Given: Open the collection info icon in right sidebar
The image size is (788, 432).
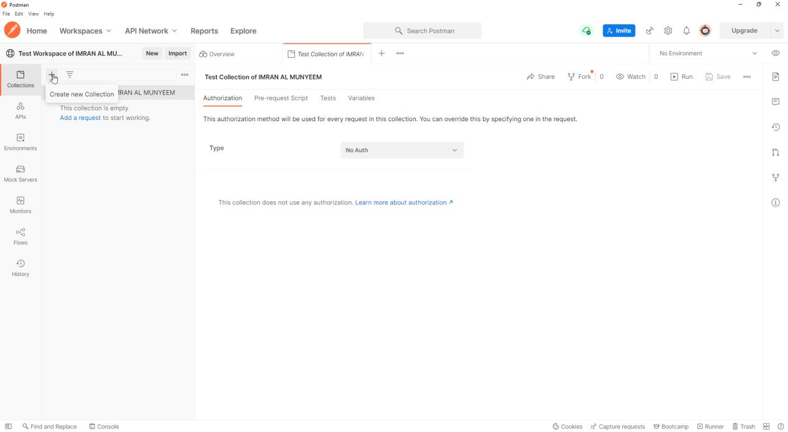Looking at the screenshot, I should click(776, 203).
